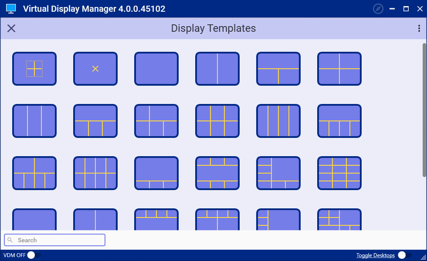Choose the blank single-pane display template
This screenshot has width=427, height=261.
(x=156, y=69)
